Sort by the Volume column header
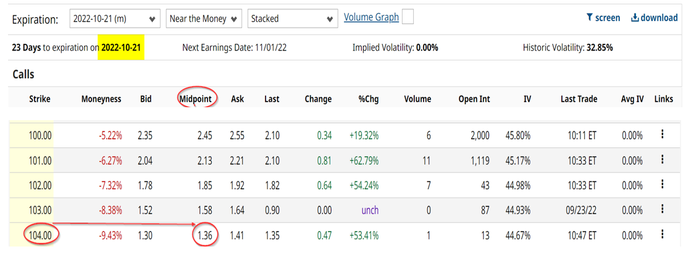 tap(417, 99)
